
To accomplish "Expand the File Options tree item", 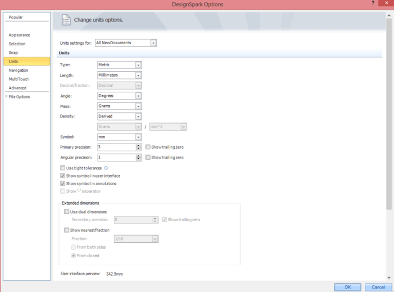I will coord(6,96).
